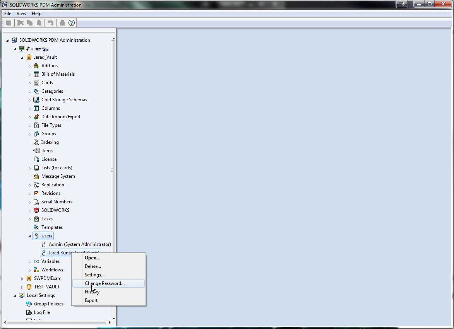Collapse the Users node arrow
This screenshot has height=329, width=454.
click(x=29, y=236)
